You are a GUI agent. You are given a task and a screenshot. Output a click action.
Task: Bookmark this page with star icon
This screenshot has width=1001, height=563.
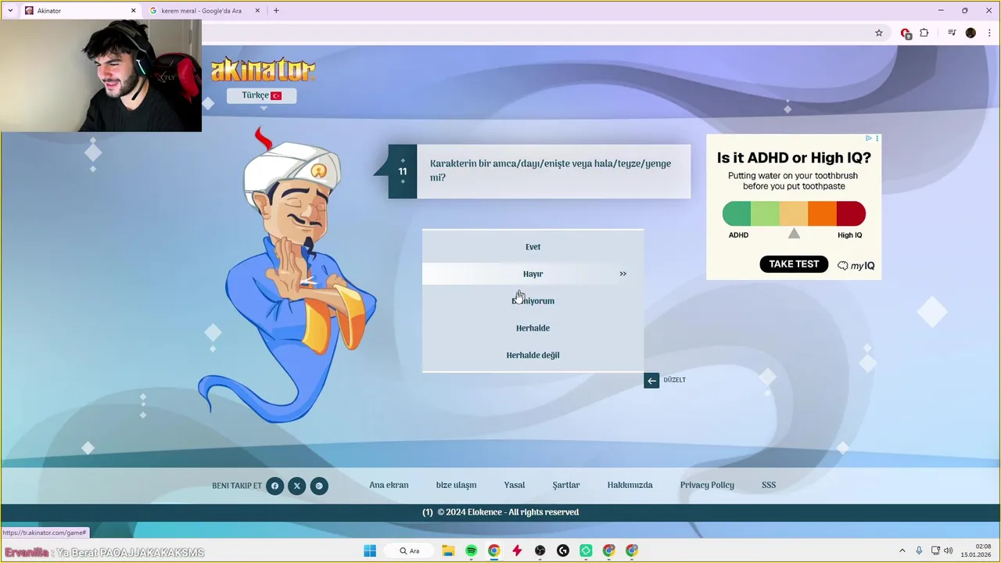pos(879,33)
